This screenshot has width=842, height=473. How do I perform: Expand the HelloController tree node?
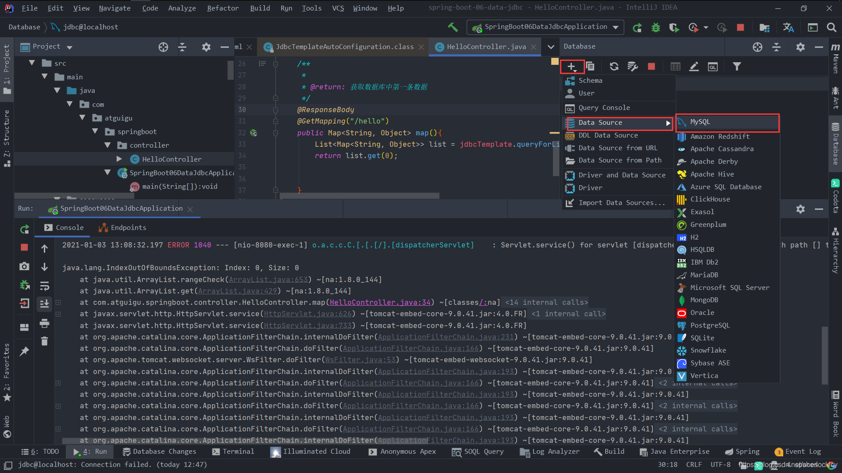119,159
